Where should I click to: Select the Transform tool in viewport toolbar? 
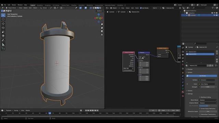point(3,36)
